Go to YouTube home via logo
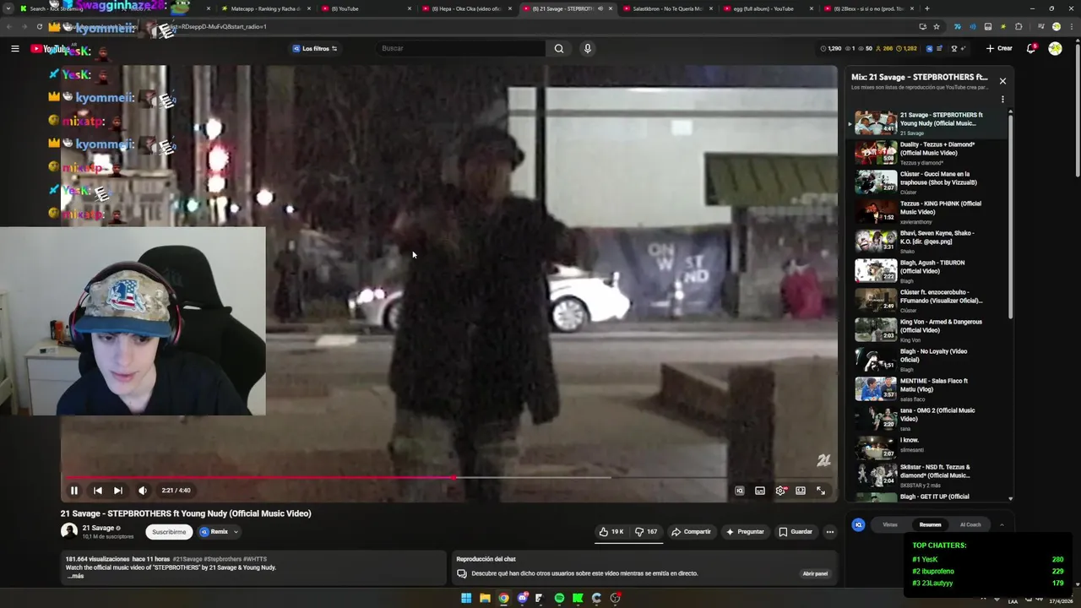This screenshot has width=1081, height=608. point(50,48)
